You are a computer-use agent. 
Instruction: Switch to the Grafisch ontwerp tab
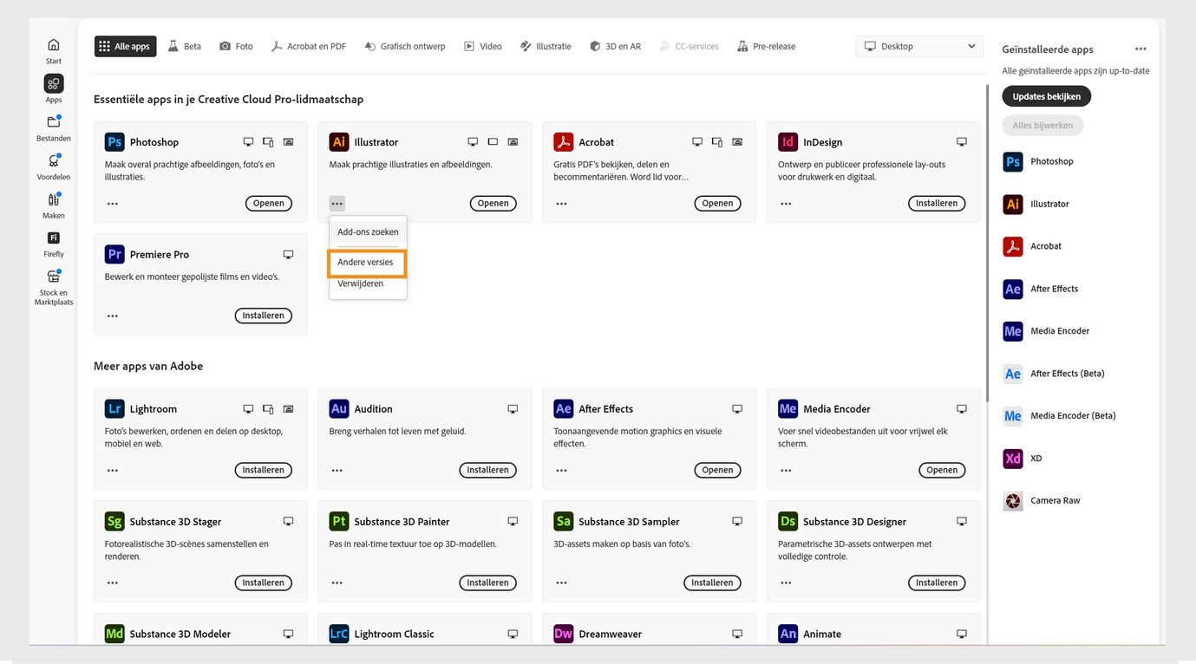pos(404,46)
